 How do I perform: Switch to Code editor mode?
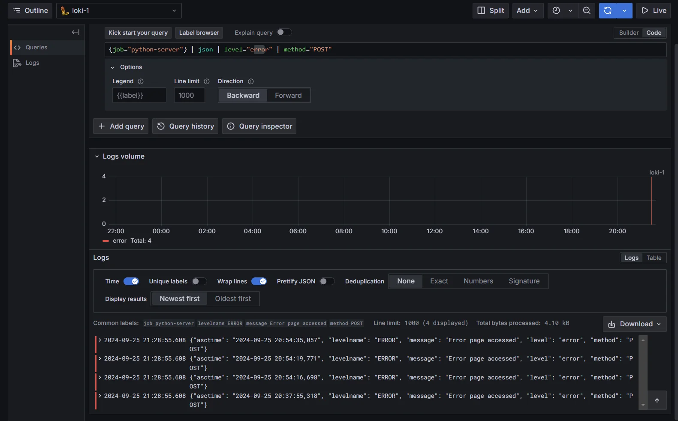coord(654,33)
